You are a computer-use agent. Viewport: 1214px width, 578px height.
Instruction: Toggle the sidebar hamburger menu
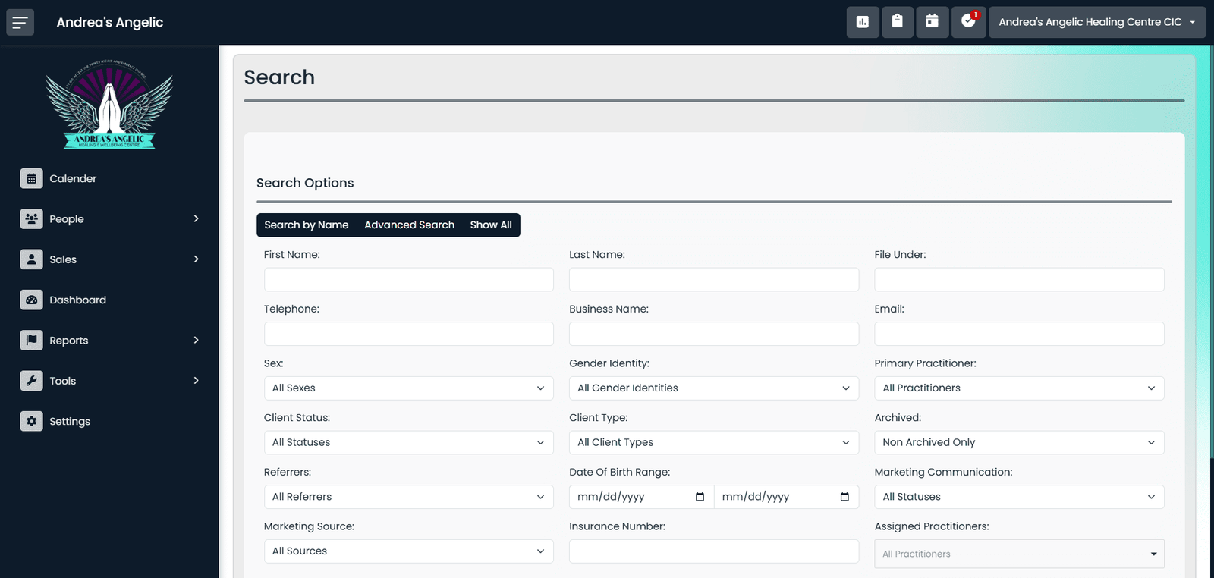[20, 23]
